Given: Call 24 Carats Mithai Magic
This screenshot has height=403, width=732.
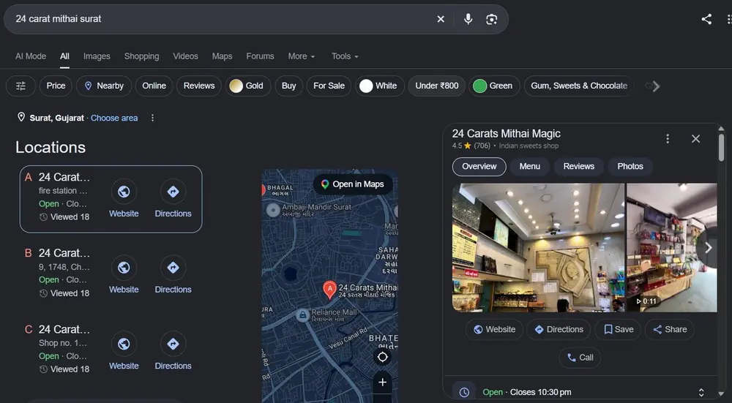Looking at the screenshot, I should (580, 358).
